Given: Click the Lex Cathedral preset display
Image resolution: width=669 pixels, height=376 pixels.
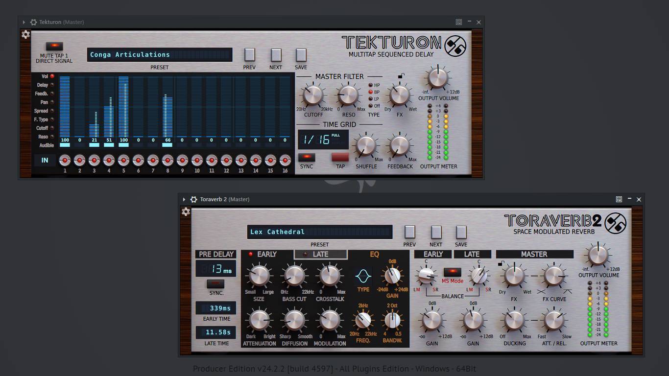Looking at the screenshot, I should 320,232.
